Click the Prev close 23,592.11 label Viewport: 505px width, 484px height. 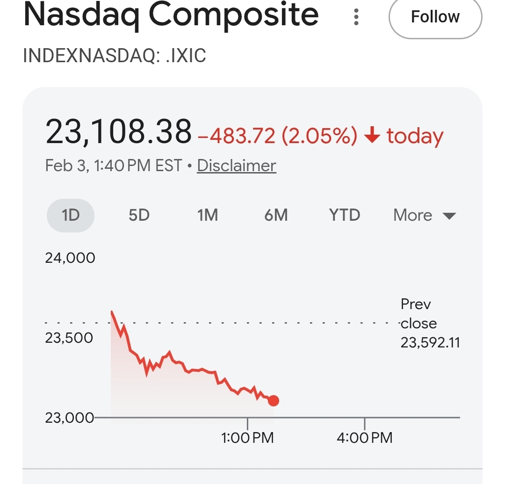click(430, 324)
